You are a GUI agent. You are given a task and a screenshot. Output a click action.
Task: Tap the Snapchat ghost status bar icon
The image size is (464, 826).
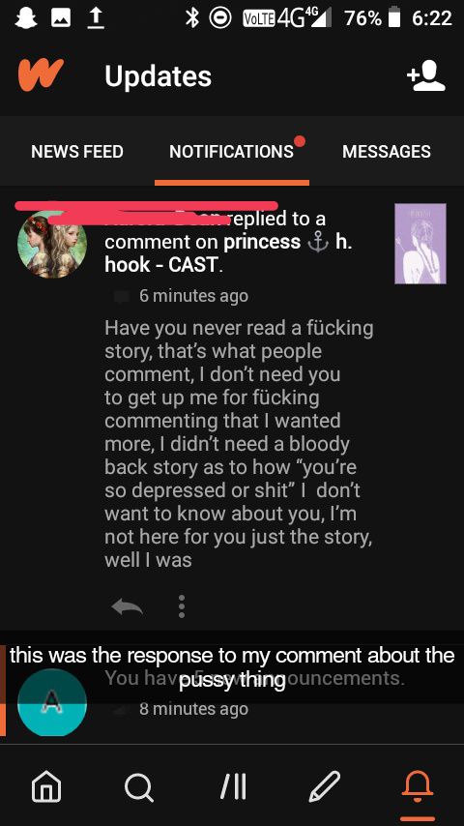[25, 18]
